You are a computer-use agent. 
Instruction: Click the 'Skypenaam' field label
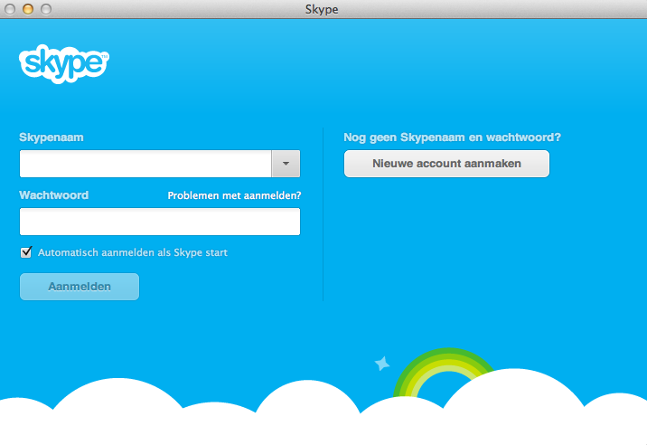[52, 137]
